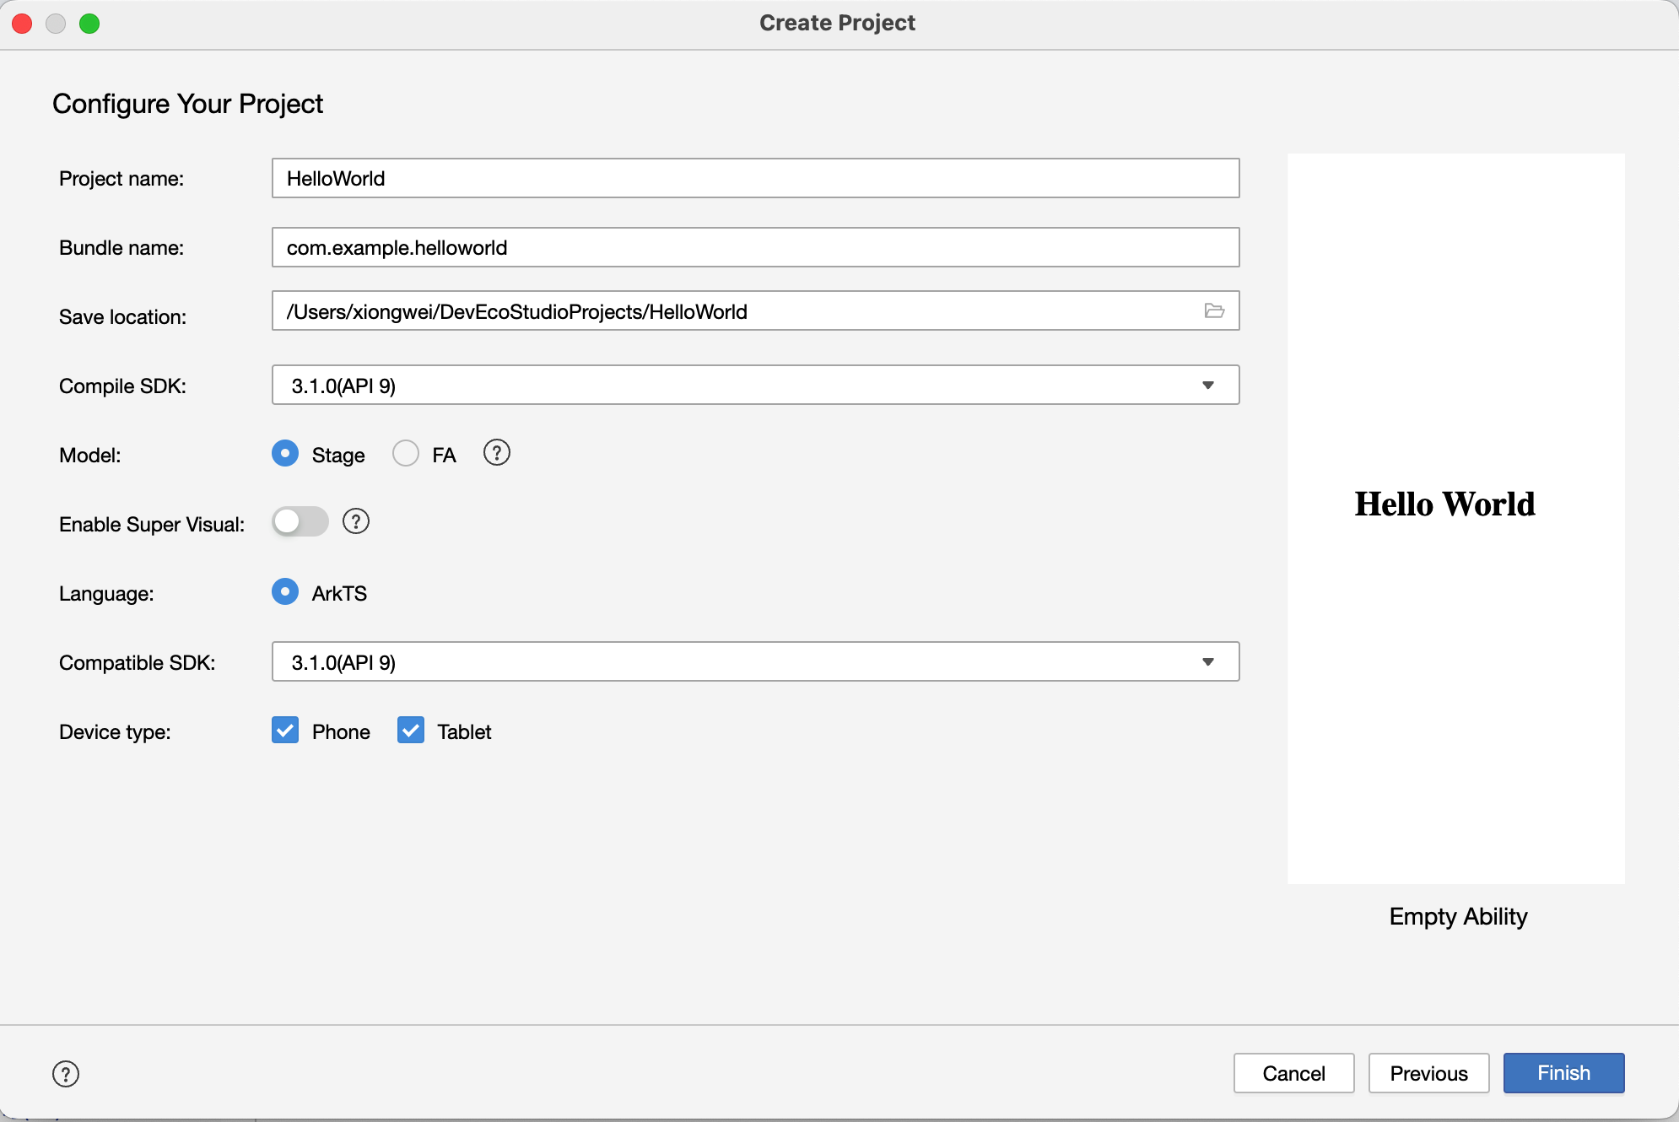Select ArkTS language radio button
The image size is (1679, 1122).
pos(285,591)
